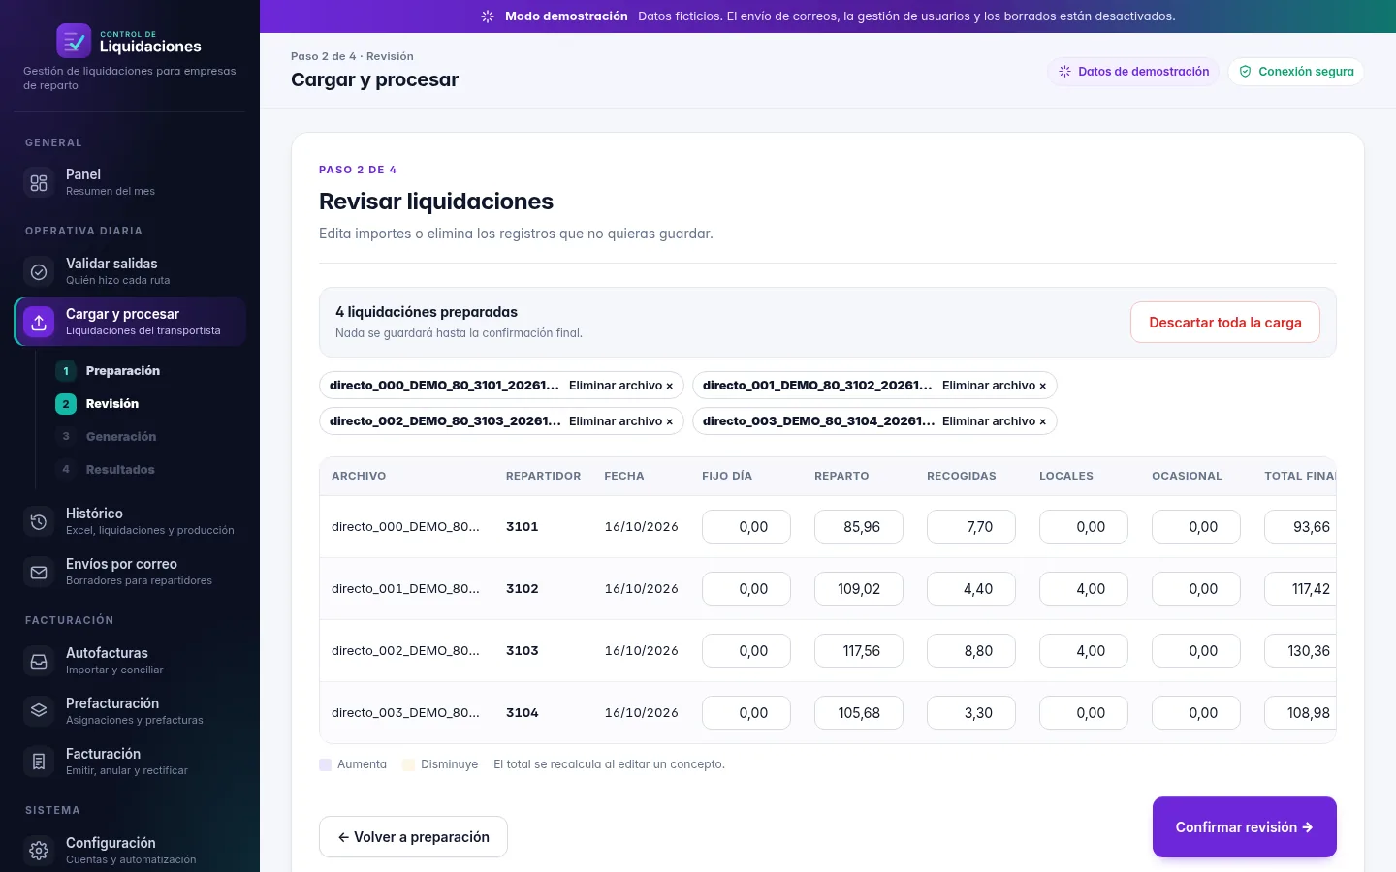The image size is (1396, 872).
Task: Edit the Total final value for repartidor 3101
Action: pos(1300,527)
